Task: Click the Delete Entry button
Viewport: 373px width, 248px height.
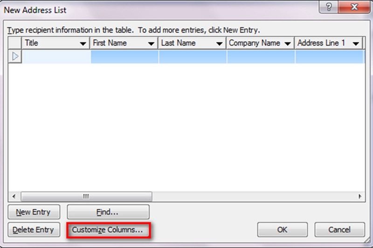Action: coord(33,229)
